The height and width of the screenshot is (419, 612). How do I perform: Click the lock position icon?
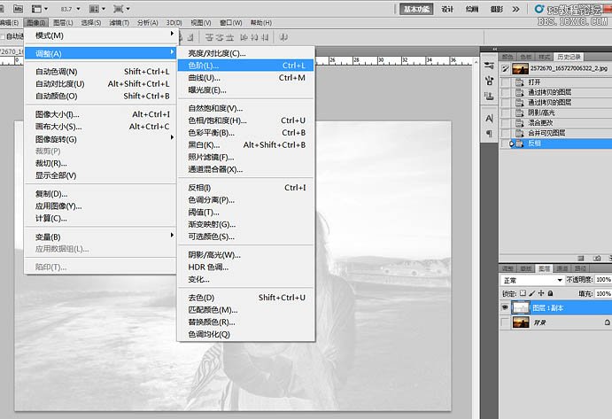(x=541, y=293)
